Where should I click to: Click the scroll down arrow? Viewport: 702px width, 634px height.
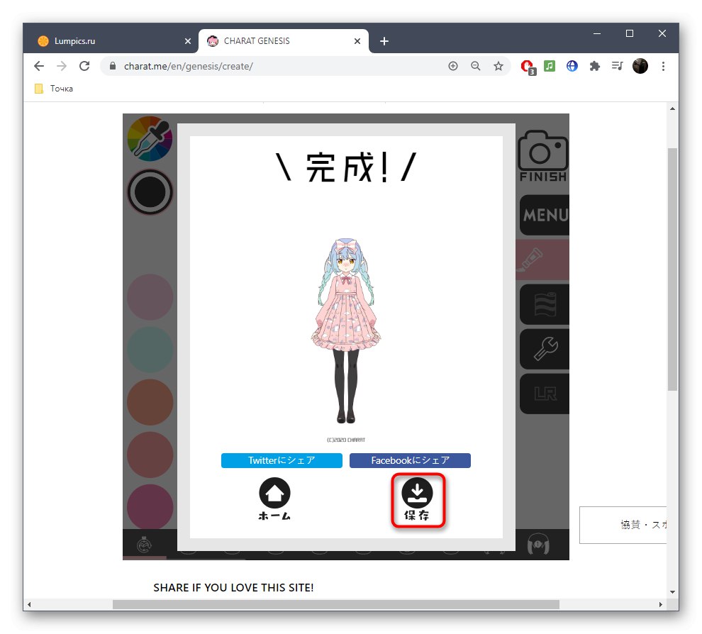click(x=672, y=592)
